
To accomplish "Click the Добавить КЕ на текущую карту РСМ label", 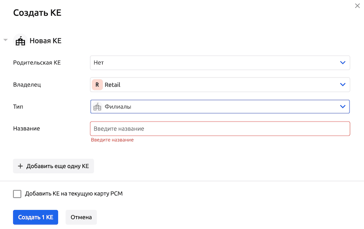I will coord(74,194).
